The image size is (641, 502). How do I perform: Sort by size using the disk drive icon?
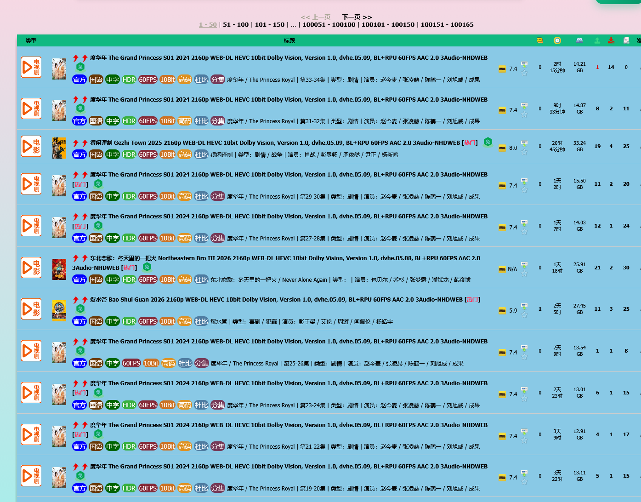[579, 40]
